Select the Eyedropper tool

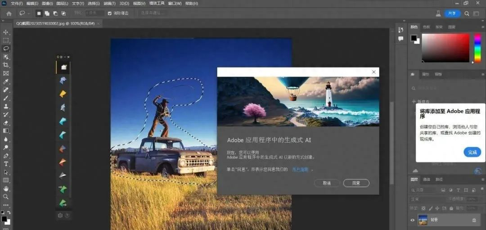pyautogui.click(x=6, y=82)
